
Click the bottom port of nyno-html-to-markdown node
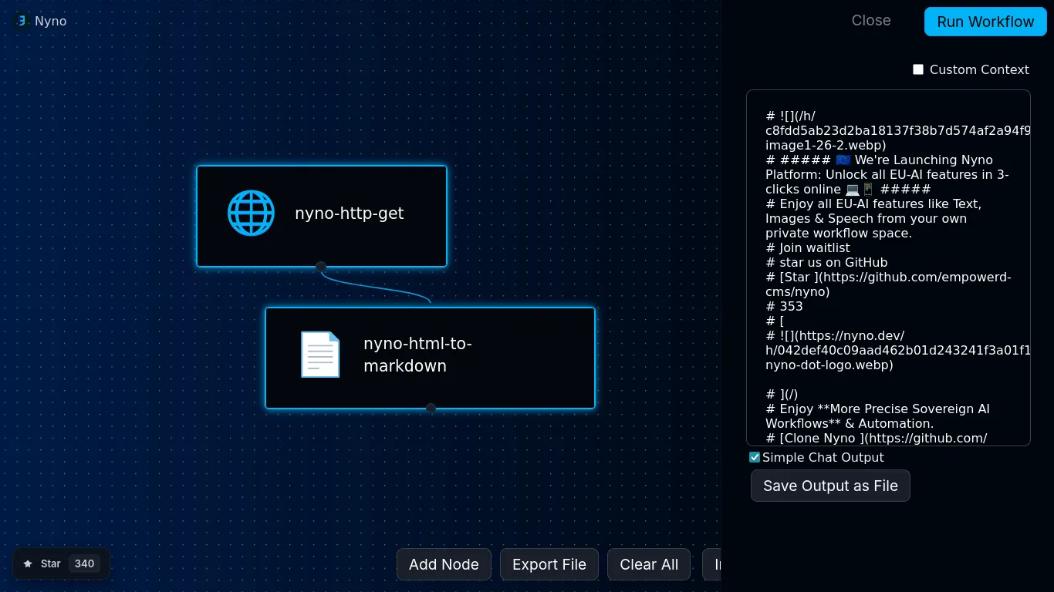pos(431,409)
